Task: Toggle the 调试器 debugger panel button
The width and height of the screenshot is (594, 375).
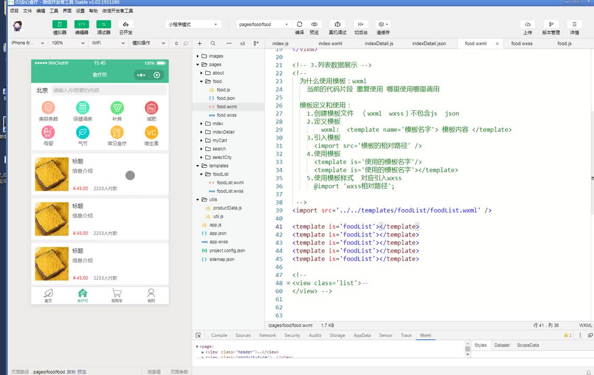Action: pos(103,24)
